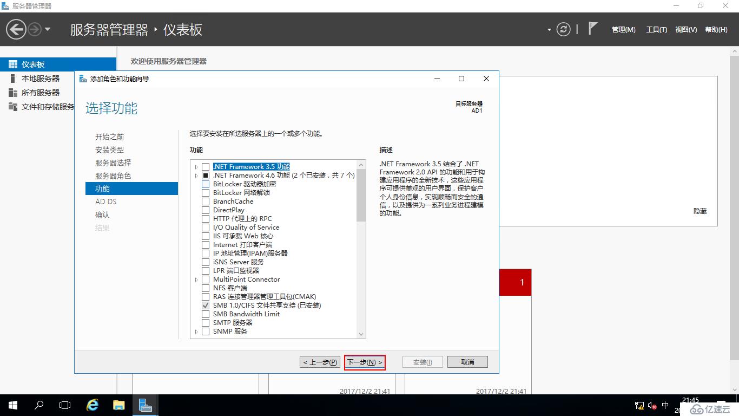This screenshot has width=739, height=416.
Task: Expand the SNMP 服务 node
Action: tap(196, 331)
